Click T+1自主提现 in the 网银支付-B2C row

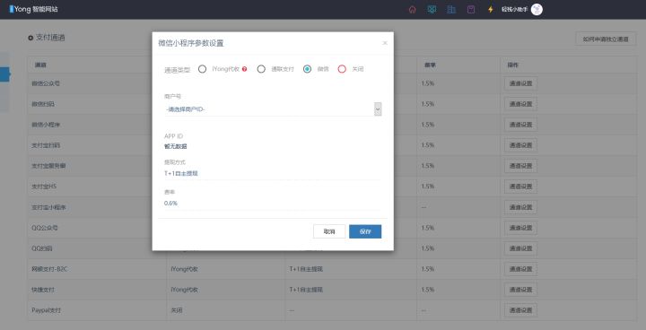[306, 269]
